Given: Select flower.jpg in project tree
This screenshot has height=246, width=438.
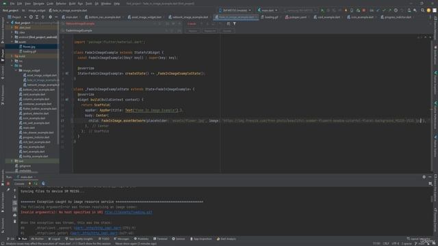Looking at the screenshot, I should pyautogui.click(x=29, y=46).
